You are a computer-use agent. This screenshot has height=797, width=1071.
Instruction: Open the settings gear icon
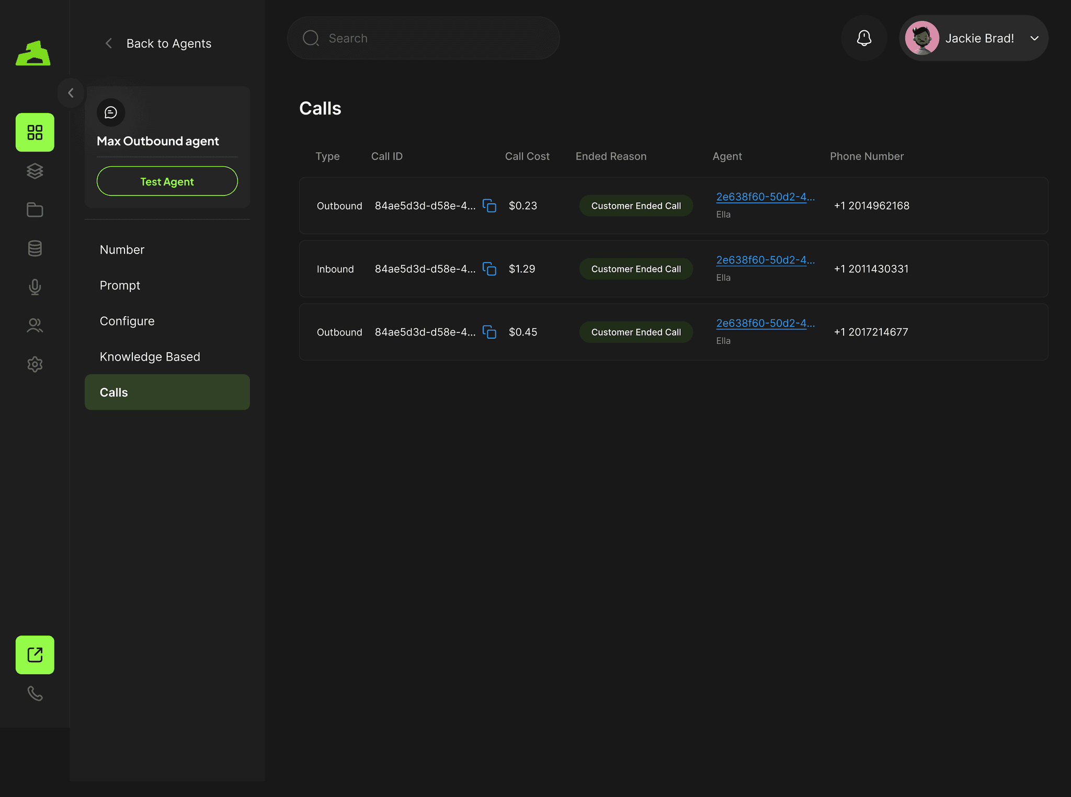pos(35,364)
